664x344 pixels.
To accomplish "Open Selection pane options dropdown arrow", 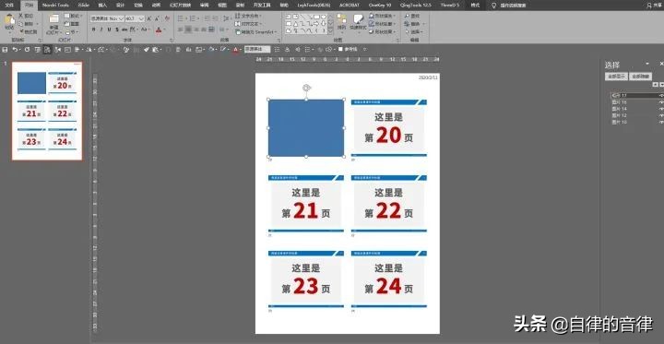I will [647, 64].
